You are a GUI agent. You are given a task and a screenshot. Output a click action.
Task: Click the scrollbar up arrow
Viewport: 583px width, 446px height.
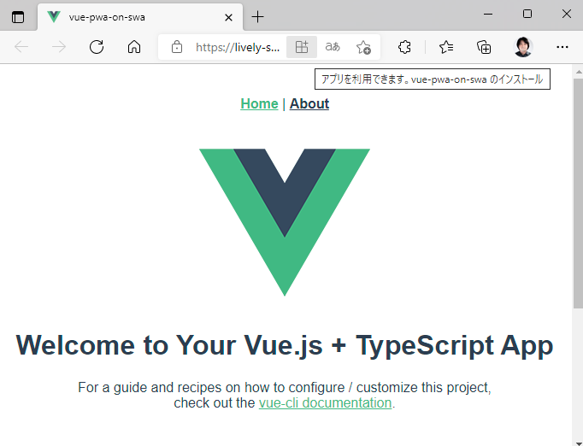point(578,72)
